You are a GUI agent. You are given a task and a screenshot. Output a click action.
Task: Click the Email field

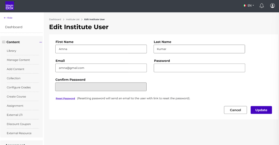tap(101, 68)
